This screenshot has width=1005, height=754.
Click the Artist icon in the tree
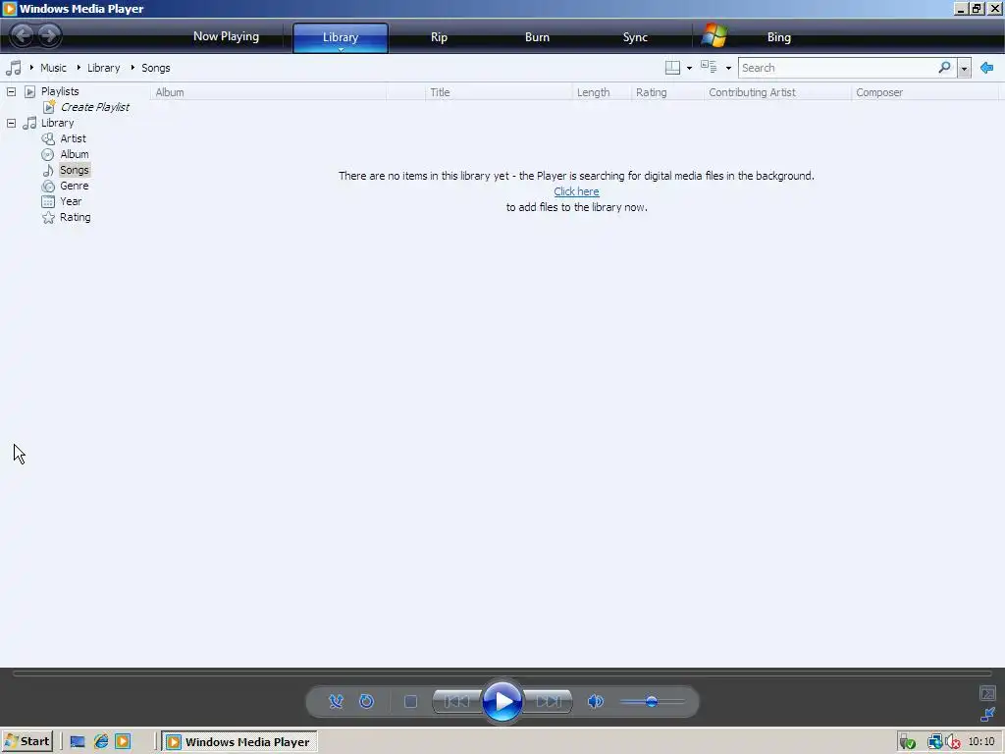(x=48, y=138)
